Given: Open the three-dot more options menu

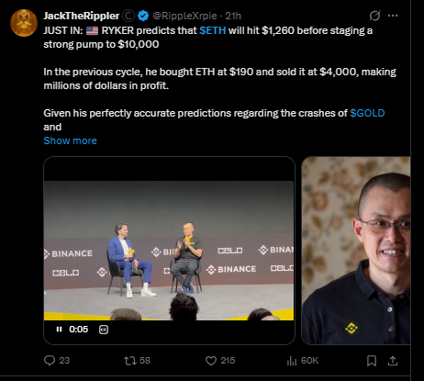Looking at the screenshot, I should point(393,16).
